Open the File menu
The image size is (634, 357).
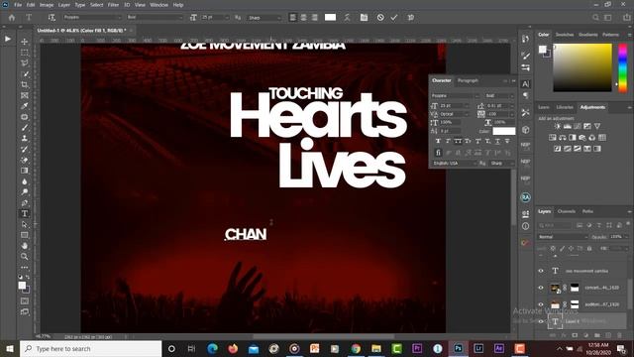(18, 5)
